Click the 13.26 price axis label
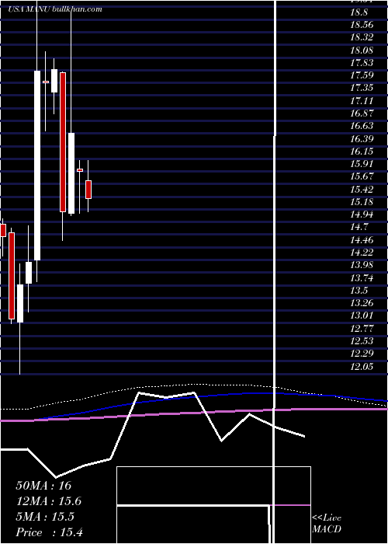Viewport: 388px width, 544px height. pos(362,303)
